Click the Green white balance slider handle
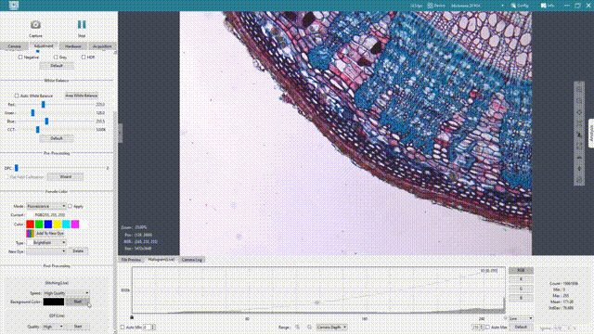The height and width of the screenshot is (334, 594). pyautogui.click(x=32, y=112)
